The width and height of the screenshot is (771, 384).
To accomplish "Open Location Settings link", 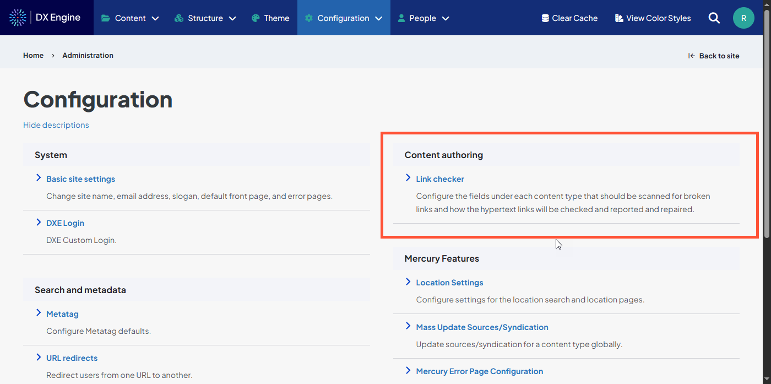I will [x=449, y=283].
